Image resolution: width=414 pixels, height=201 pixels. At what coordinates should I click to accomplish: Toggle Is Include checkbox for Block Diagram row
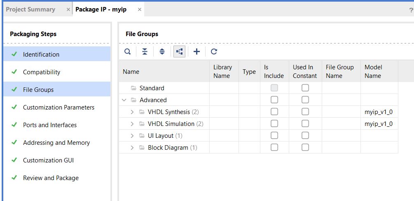(274, 147)
